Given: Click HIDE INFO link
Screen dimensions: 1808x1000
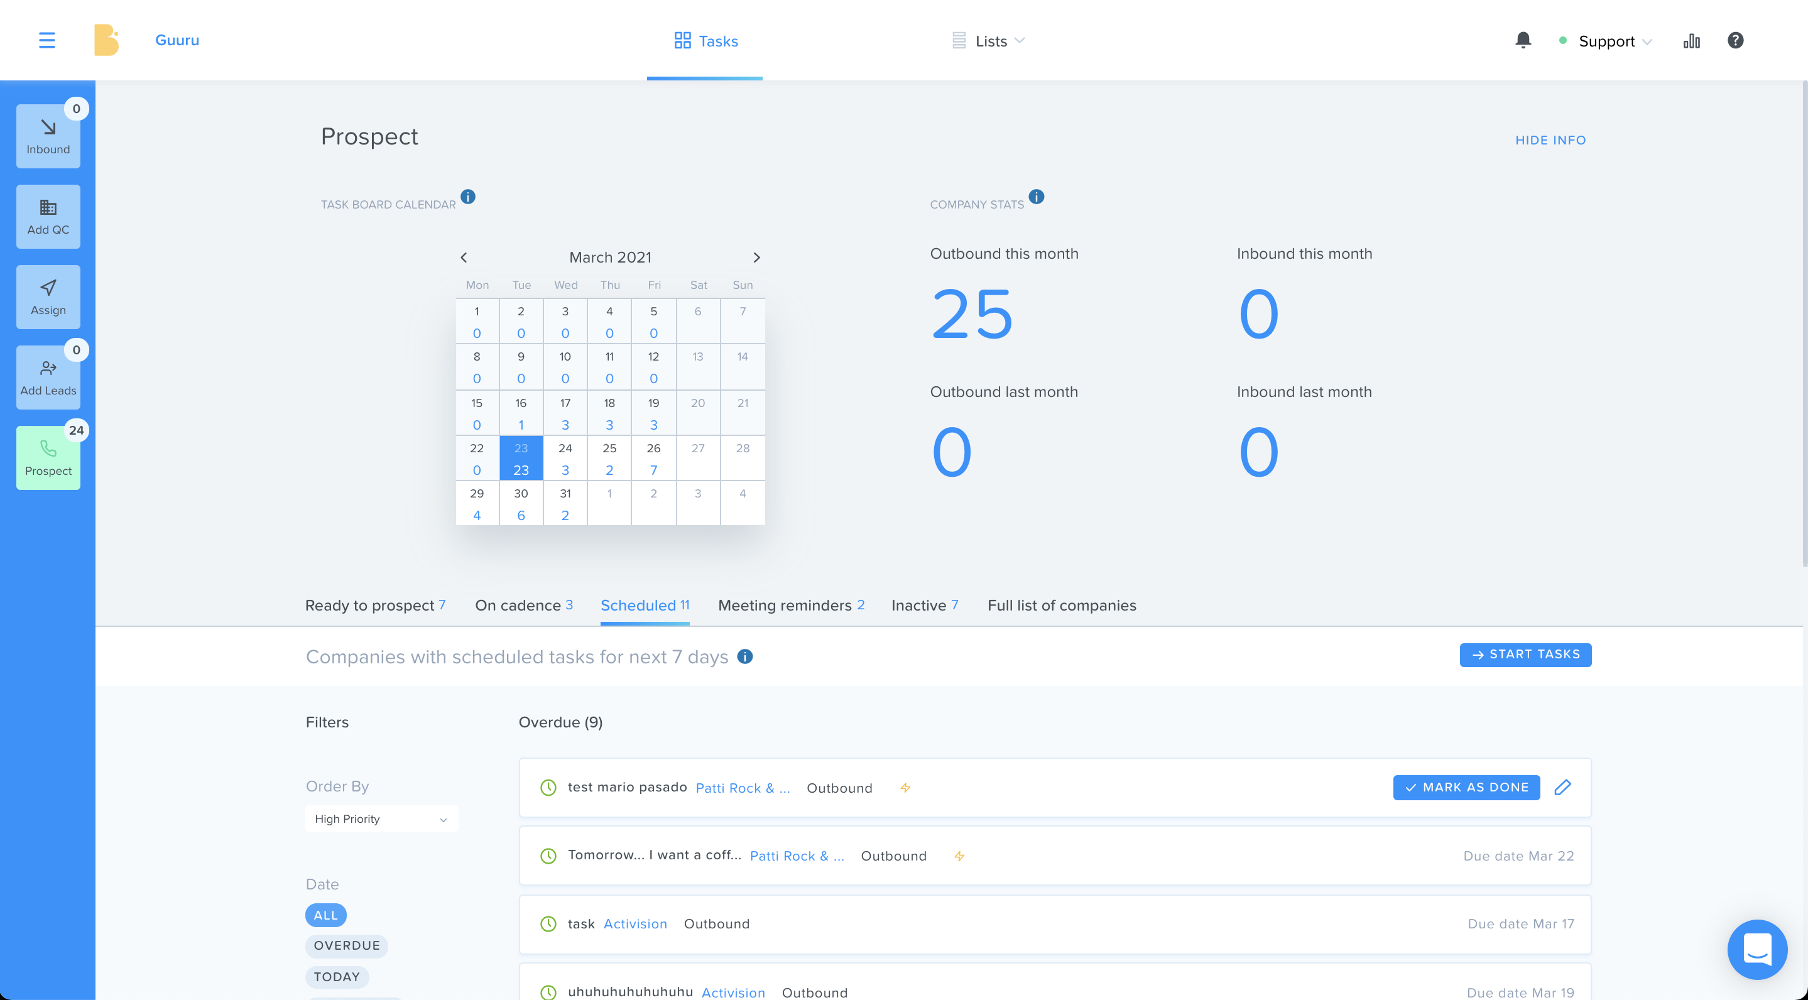Looking at the screenshot, I should click(1550, 140).
